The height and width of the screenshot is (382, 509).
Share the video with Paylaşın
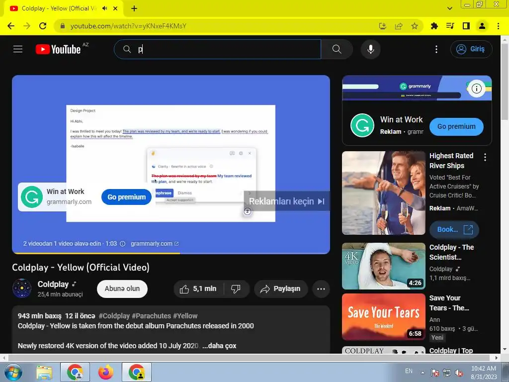pos(281,289)
